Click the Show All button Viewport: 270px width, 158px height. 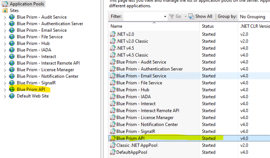(x=200, y=16)
